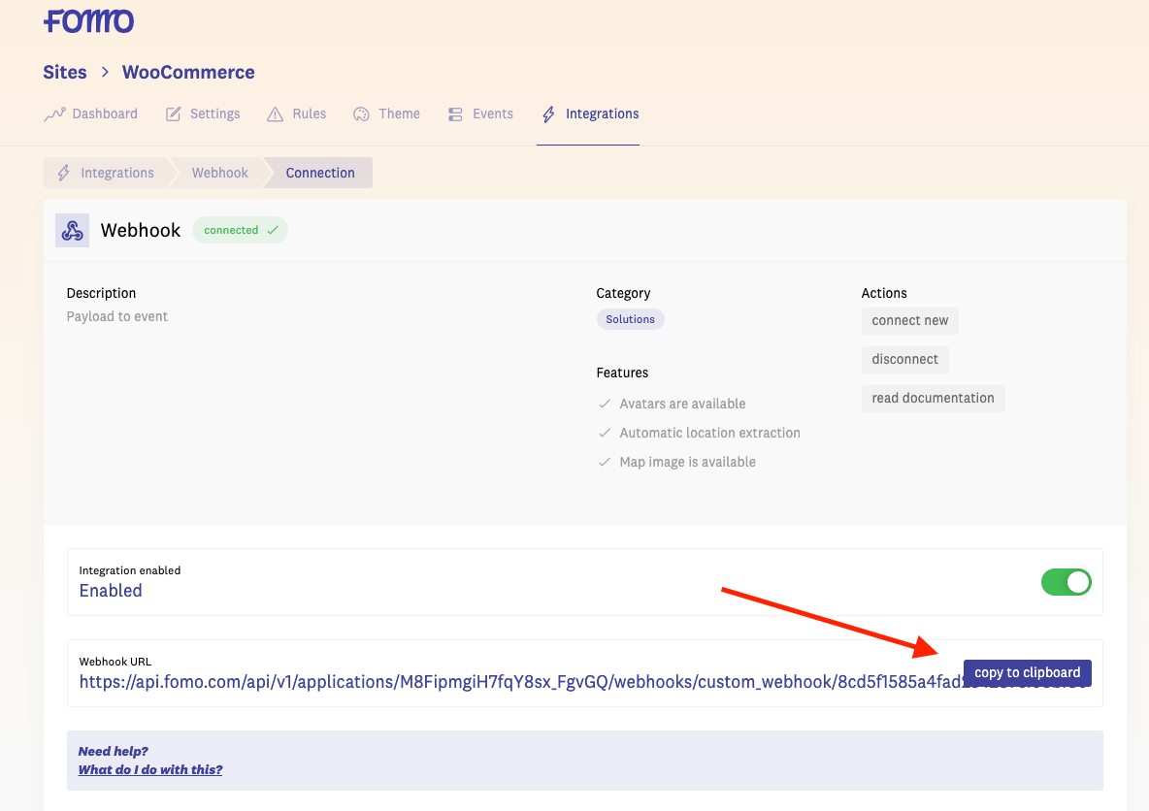This screenshot has height=811, width=1149.
Task: Click the Dashboard chart line icon
Action: (54, 114)
